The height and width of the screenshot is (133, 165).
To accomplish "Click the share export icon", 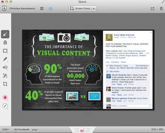I will [153, 9].
